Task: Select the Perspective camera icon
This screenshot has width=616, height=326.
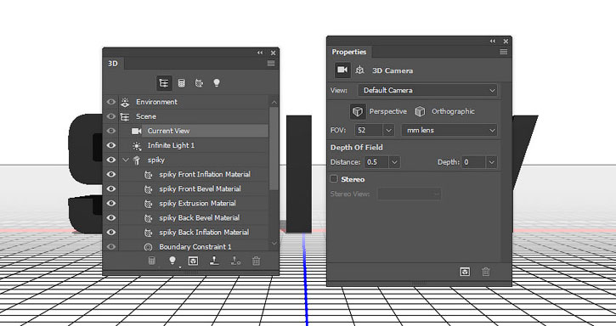Action: click(357, 111)
